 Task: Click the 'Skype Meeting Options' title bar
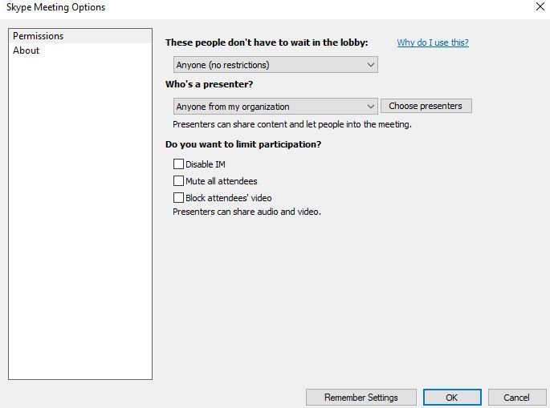(241, 7)
